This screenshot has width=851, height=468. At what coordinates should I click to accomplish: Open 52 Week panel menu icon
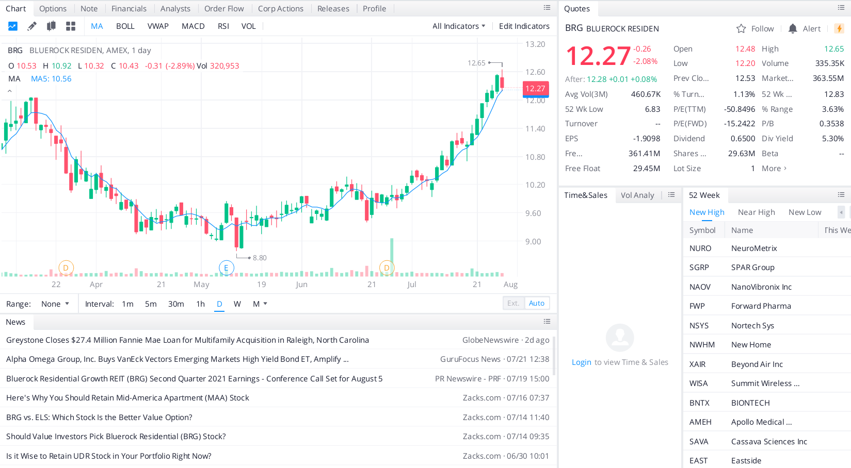pyautogui.click(x=841, y=195)
